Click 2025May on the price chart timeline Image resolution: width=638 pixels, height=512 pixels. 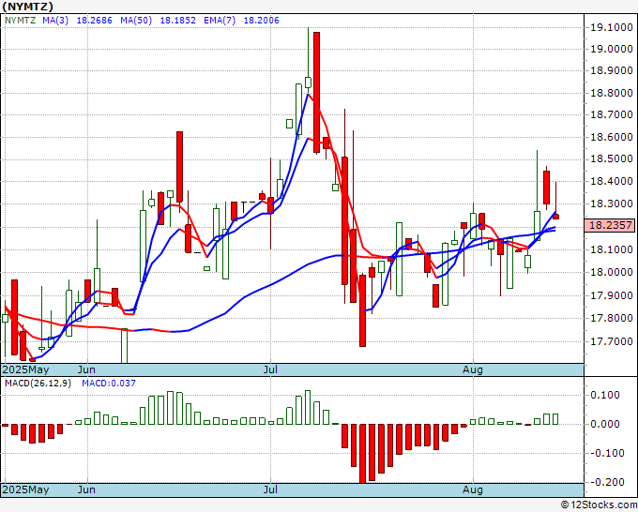coord(25,369)
